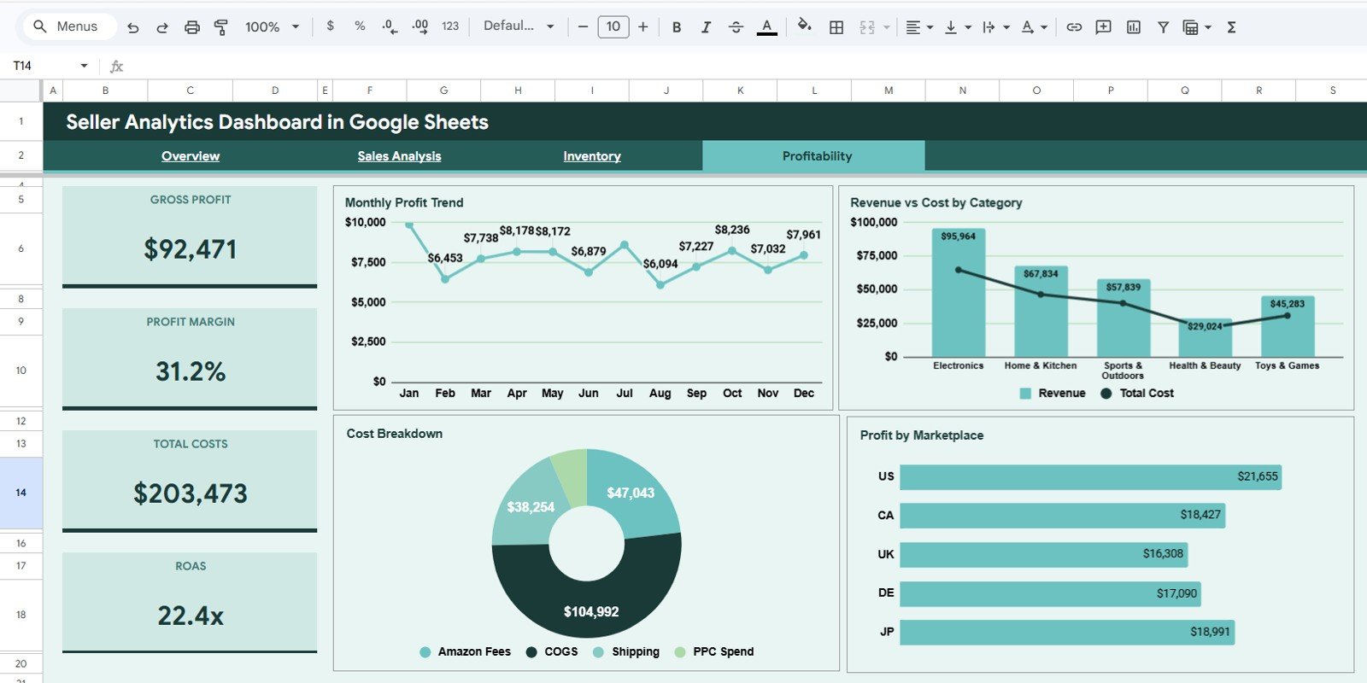Click the ROAS 22.4x value
Screen dimensions: 1367x683
pyautogui.click(x=191, y=616)
